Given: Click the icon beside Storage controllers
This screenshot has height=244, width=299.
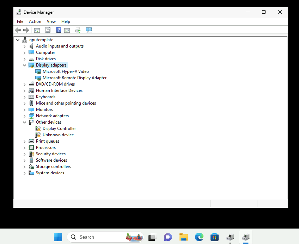Looking at the screenshot, I should point(31,167).
